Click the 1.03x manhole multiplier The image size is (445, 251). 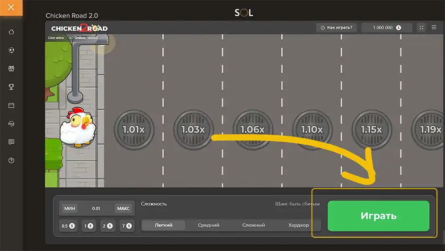click(193, 130)
